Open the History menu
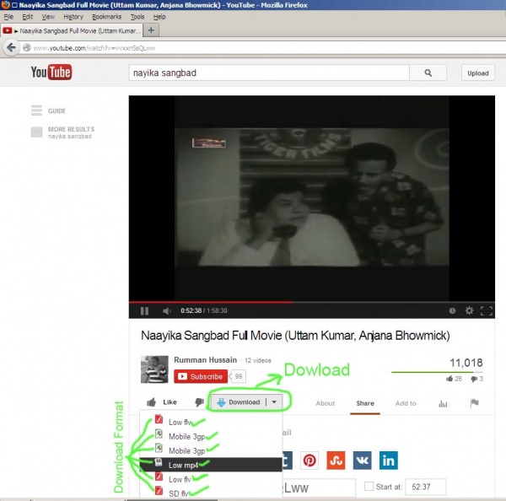This screenshot has height=501, width=506. 73,17
